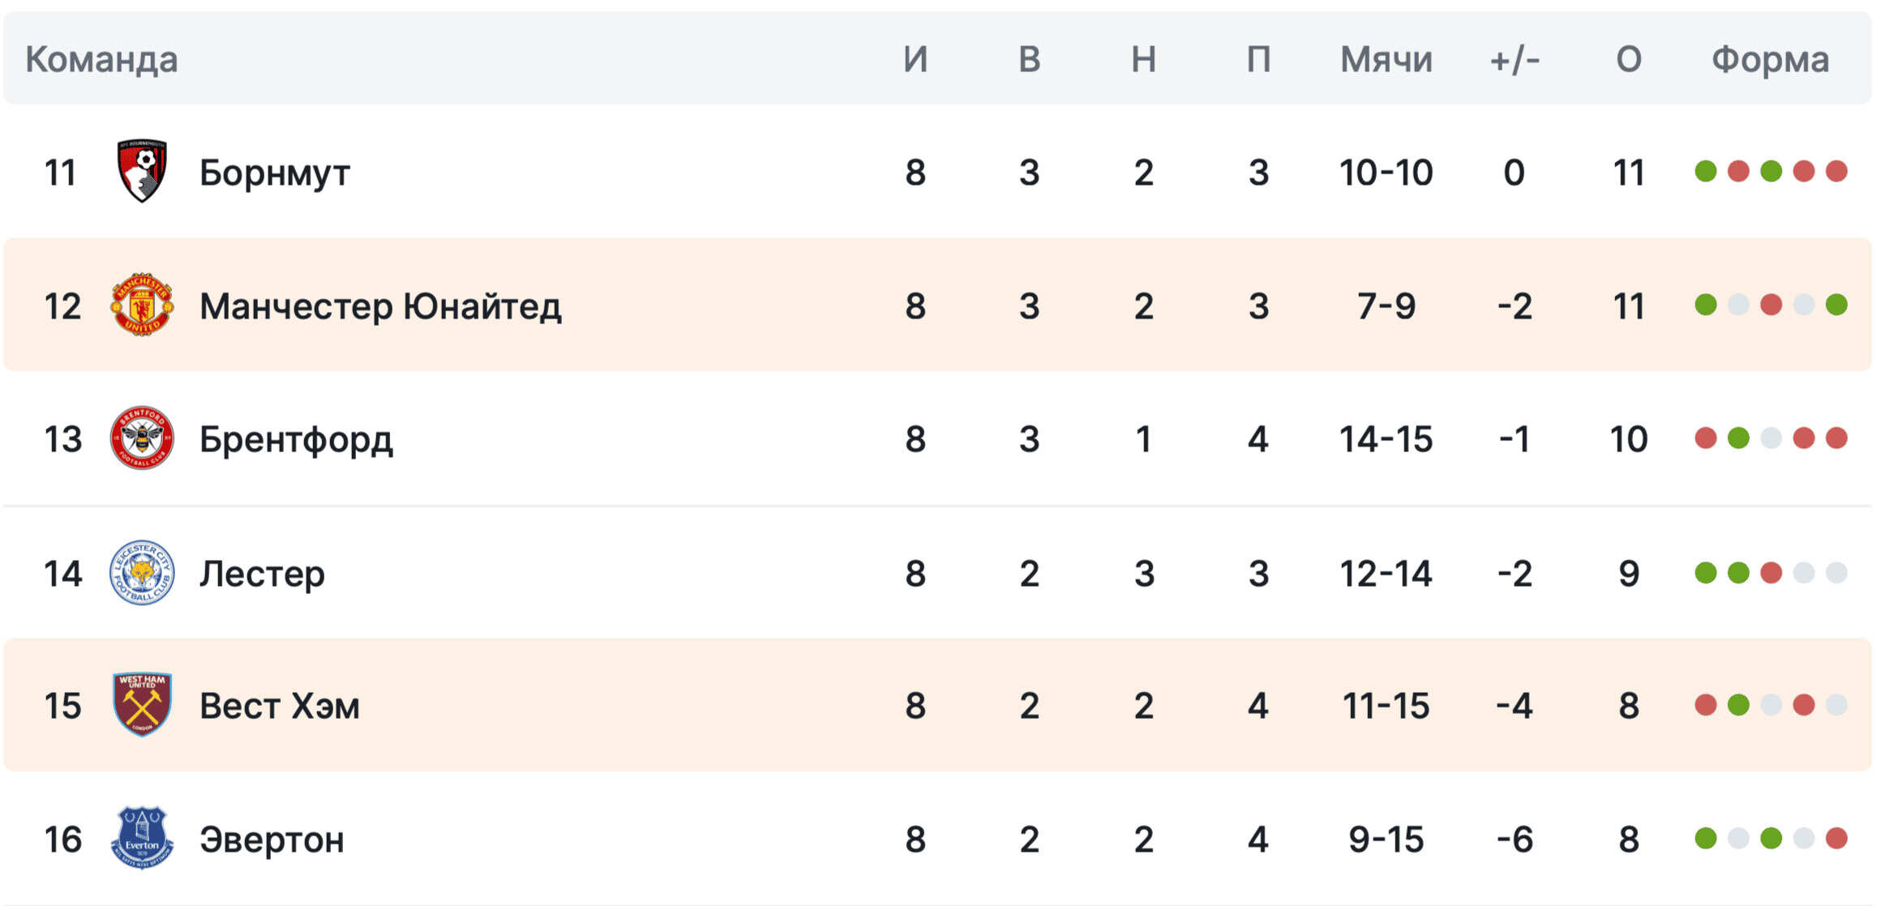The width and height of the screenshot is (1881, 906).
Task: Click the Команда column header
Action: click(x=101, y=59)
